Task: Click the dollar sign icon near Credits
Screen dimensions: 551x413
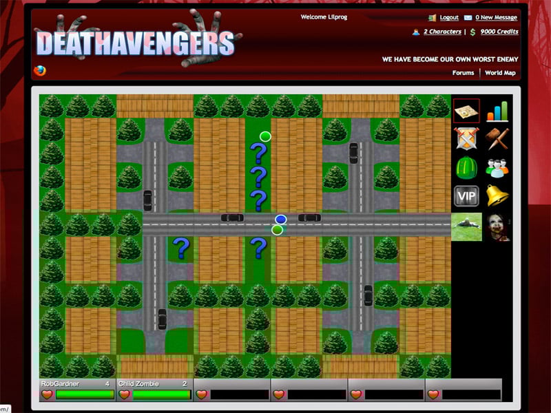Action: (472, 32)
